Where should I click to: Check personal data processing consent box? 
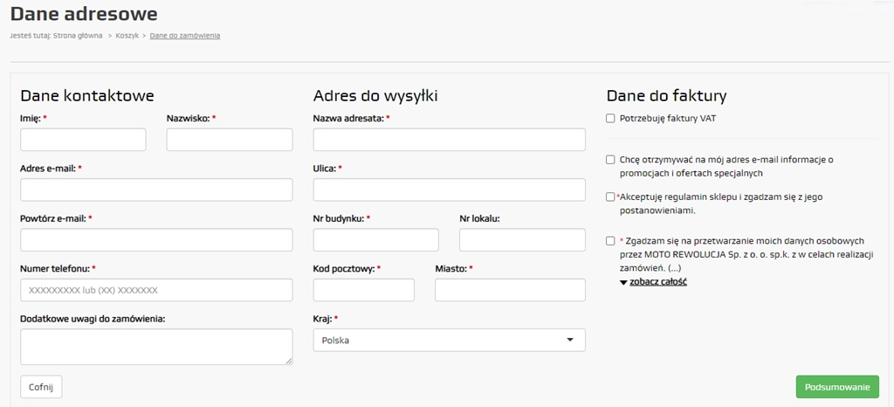click(610, 241)
